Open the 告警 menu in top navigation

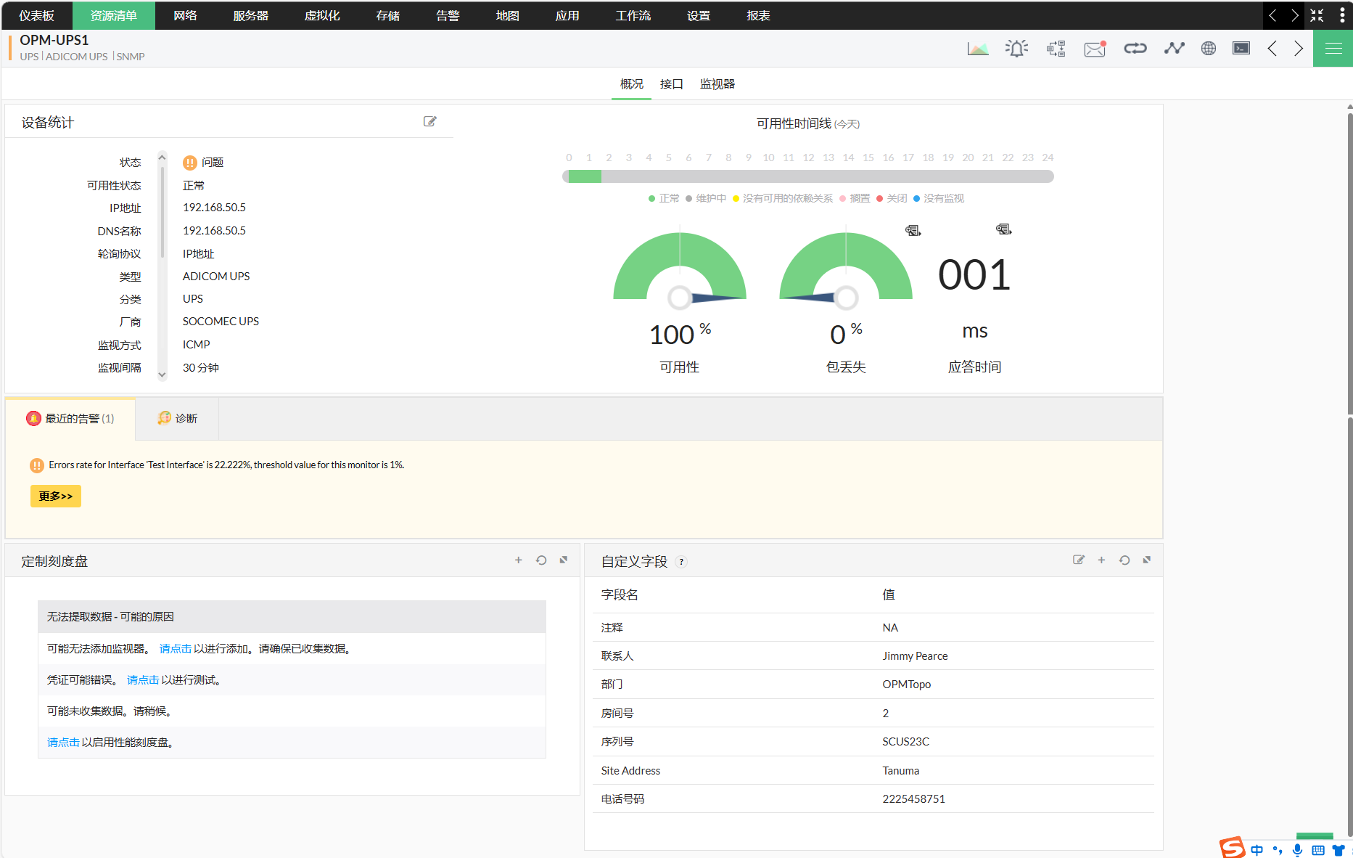coord(448,15)
